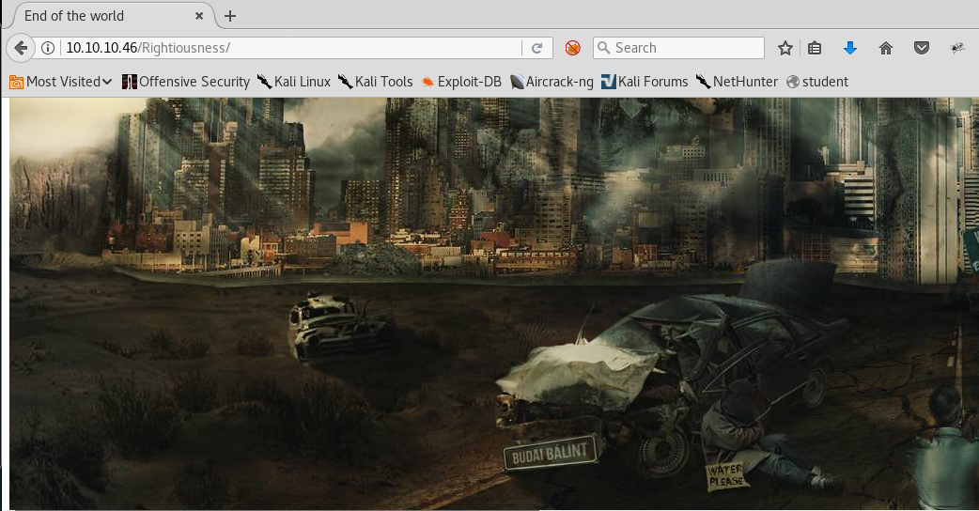Open the Aircrack-ng bookmark
Image resolution: width=979 pixels, height=511 pixels.
[x=552, y=82]
